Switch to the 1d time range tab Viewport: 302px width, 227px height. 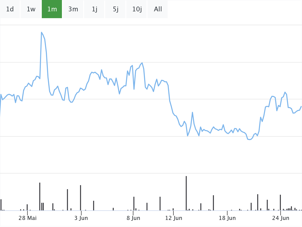pyautogui.click(x=10, y=9)
